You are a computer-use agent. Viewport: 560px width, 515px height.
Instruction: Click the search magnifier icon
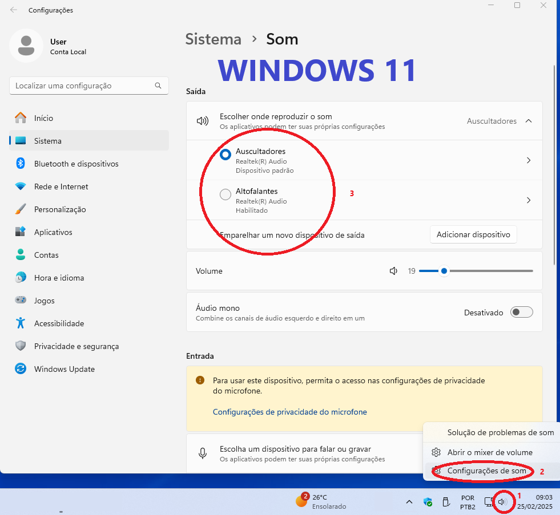pos(158,86)
